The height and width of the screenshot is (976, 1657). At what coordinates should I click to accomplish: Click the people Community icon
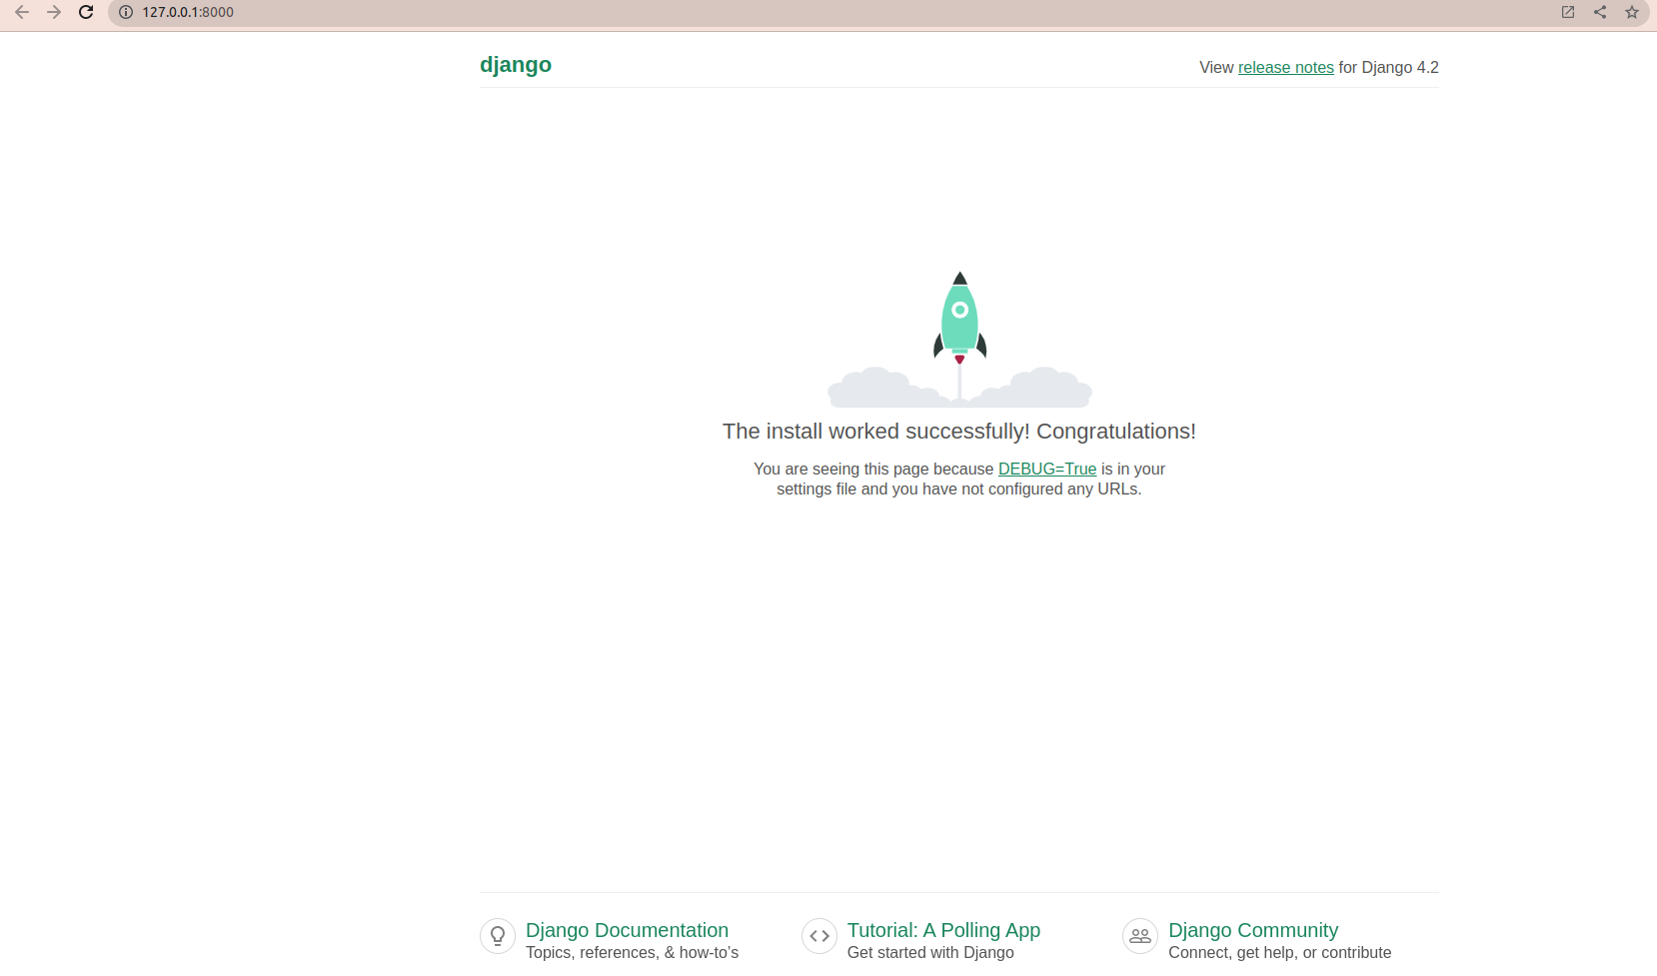pyautogui.click(x=1140, y=936)
